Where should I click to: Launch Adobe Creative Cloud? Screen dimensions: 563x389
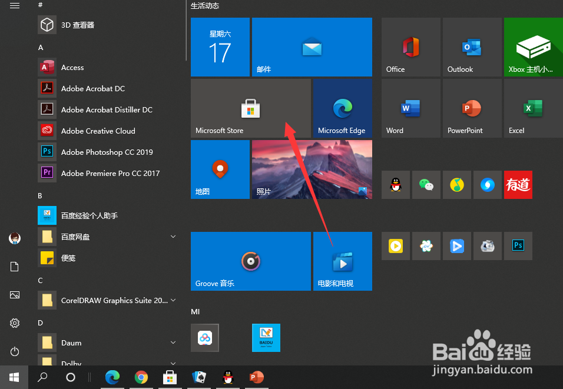[x=108, y=131]
